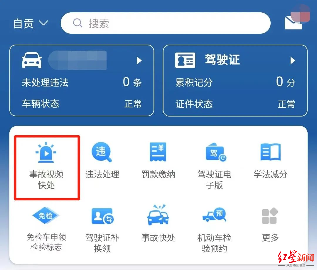317x270 pixels.
Task: Tap the driver license card icon
Action: 185,60
